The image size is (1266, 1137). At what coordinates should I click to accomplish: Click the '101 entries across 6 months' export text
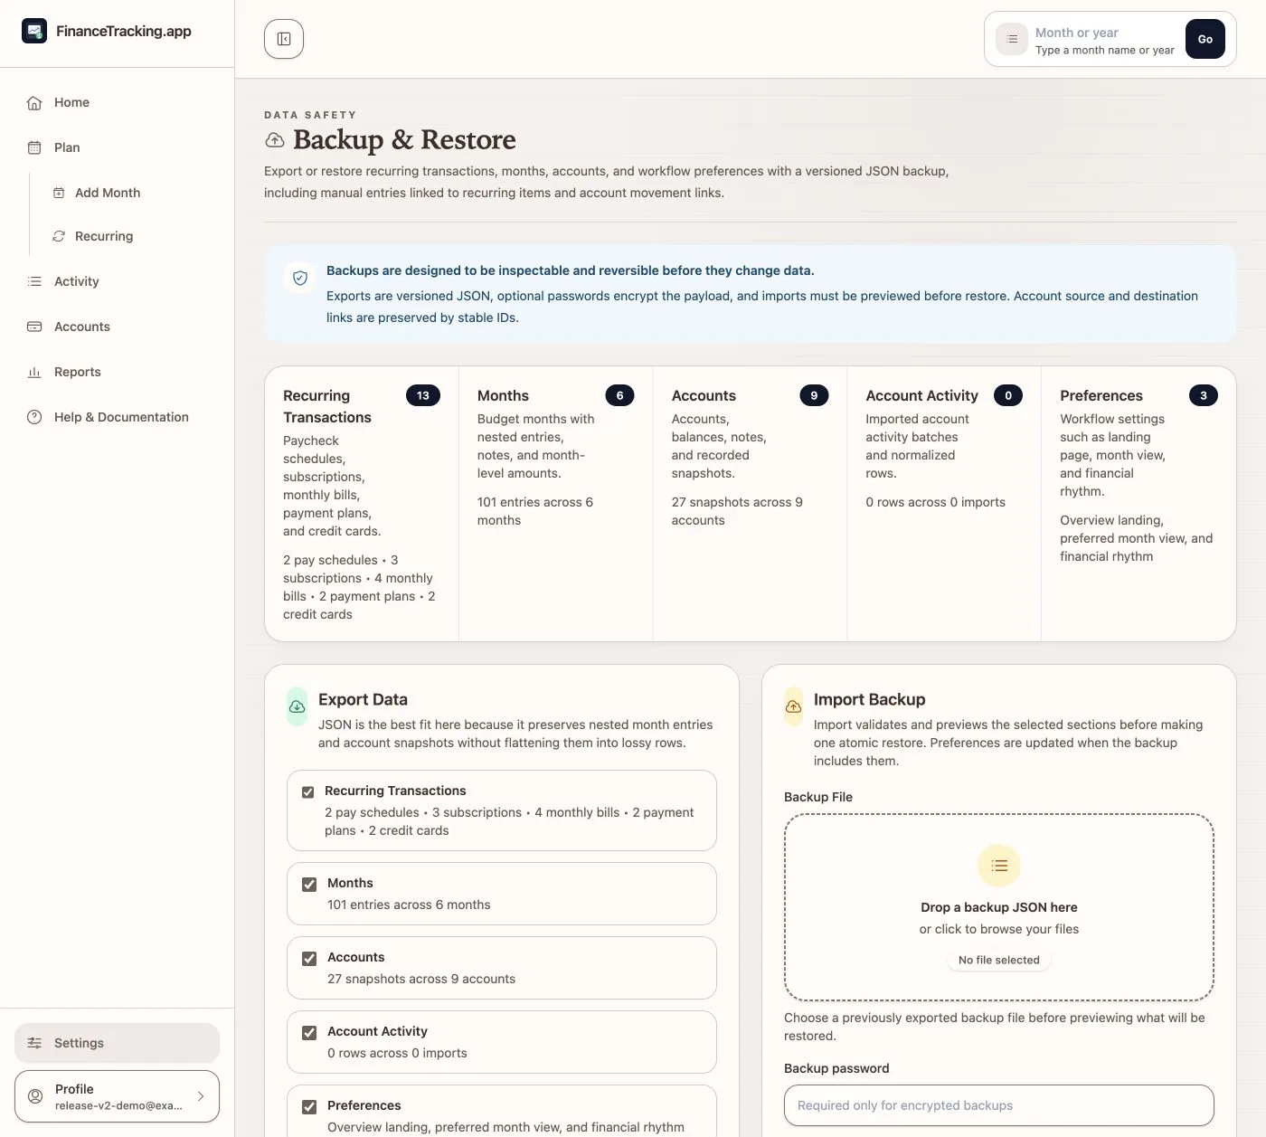(409, 905)
